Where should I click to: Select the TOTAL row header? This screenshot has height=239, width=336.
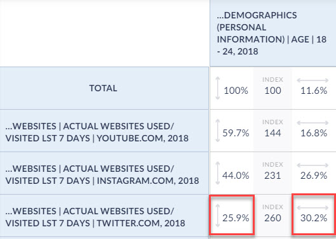(x=104, y=88)
